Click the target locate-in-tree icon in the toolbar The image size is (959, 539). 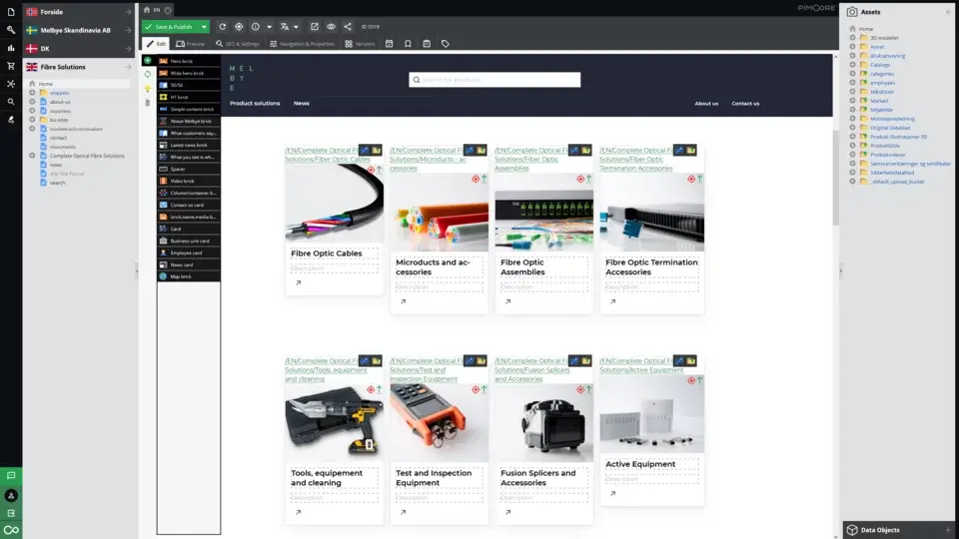239,27
